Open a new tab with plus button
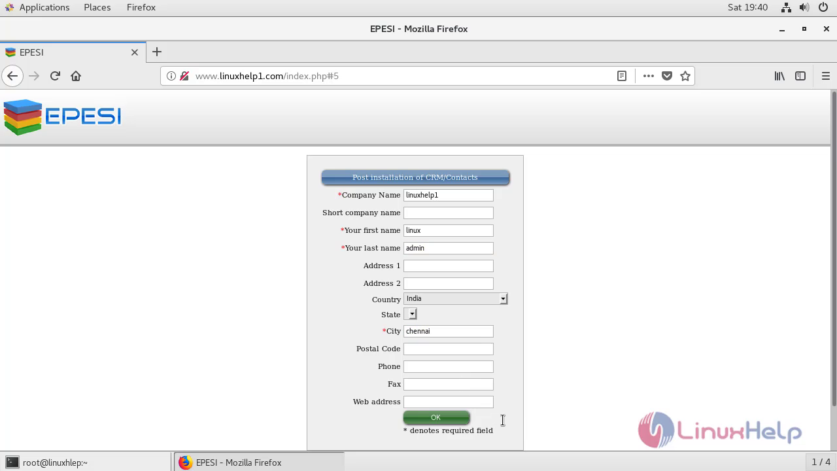837x471 pixels. click(x=156, y=52)
